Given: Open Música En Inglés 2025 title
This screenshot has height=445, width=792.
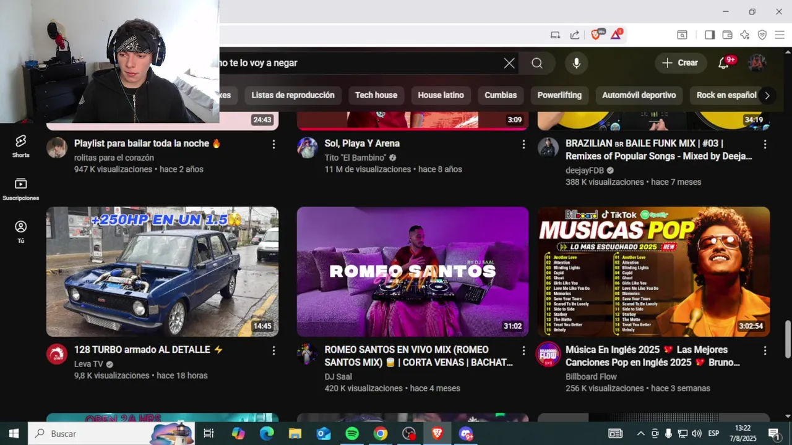Looking at the screenshot, I should tap(653, 356).
